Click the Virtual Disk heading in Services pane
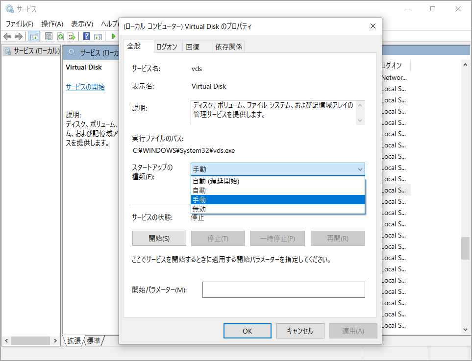The image size is (472, 361). (84, 67)
